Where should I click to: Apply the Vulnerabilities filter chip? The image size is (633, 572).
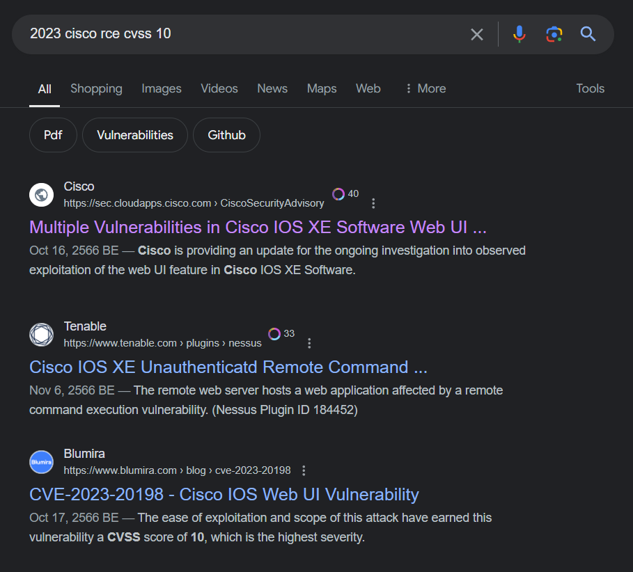tap(135, 135)
